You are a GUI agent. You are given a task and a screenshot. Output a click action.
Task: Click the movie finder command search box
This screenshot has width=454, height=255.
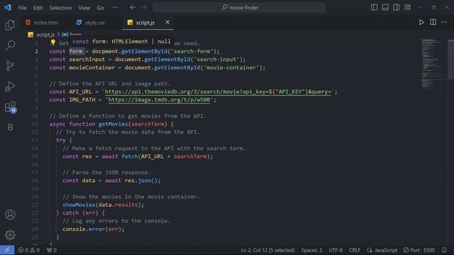point(239,8)
